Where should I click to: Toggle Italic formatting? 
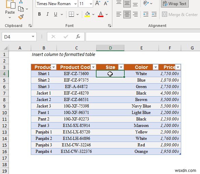(48, 14)
